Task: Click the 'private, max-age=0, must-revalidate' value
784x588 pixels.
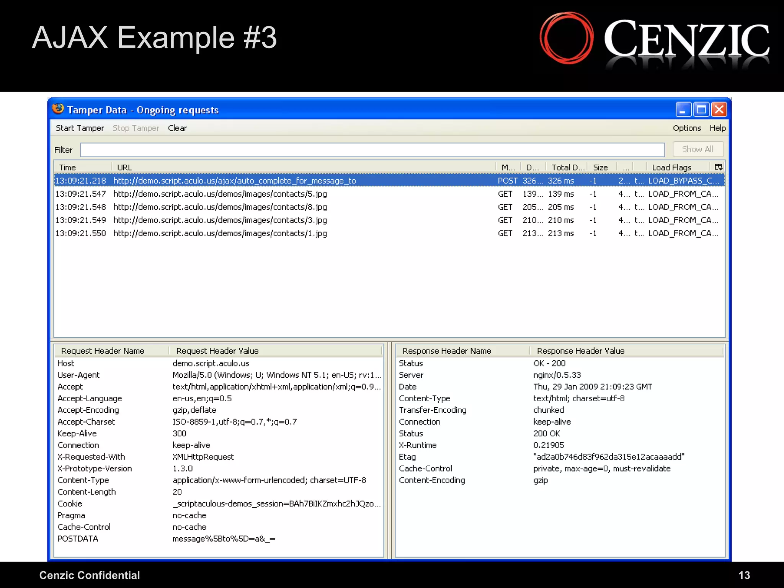Action: (602, 469)
